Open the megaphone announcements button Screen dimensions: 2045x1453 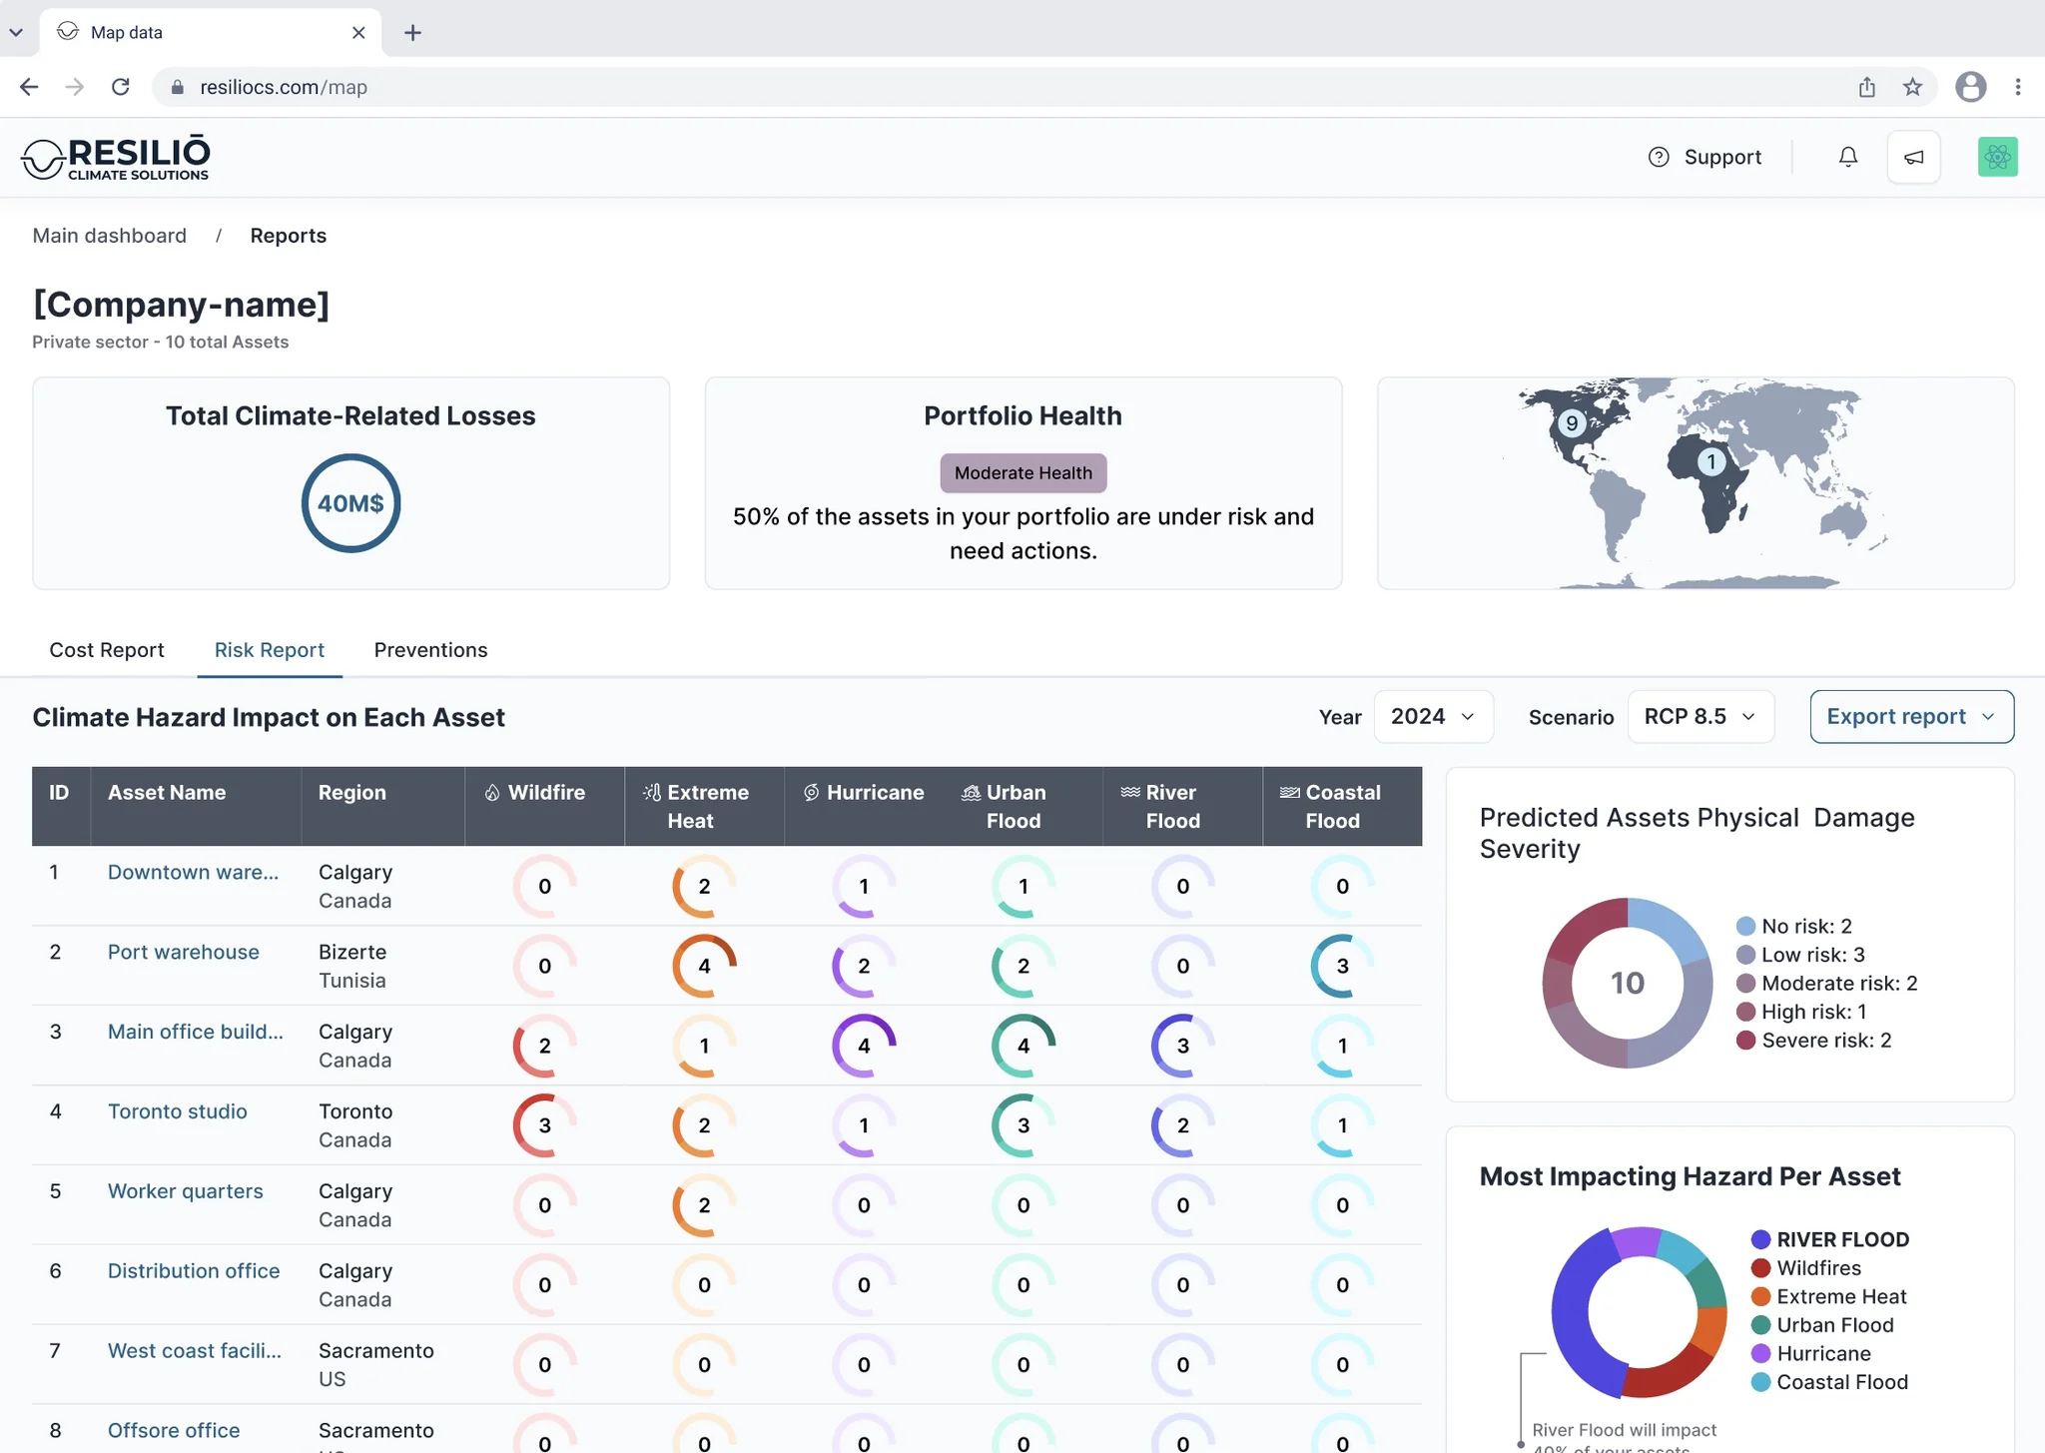1913,157
